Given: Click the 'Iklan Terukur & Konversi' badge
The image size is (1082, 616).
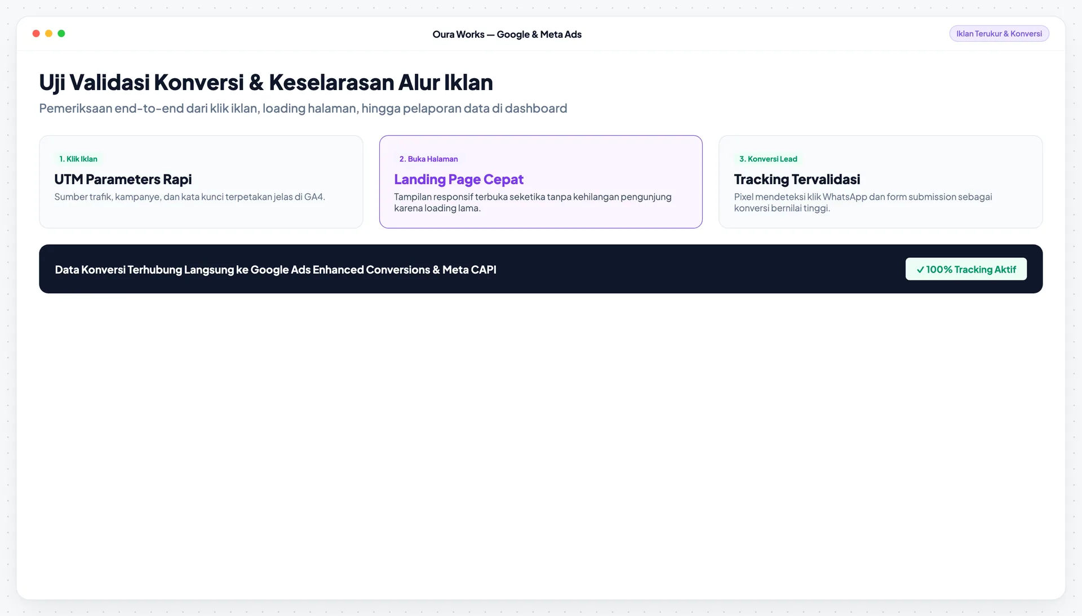Looking at the screenshot, I should tap(999, 34).
